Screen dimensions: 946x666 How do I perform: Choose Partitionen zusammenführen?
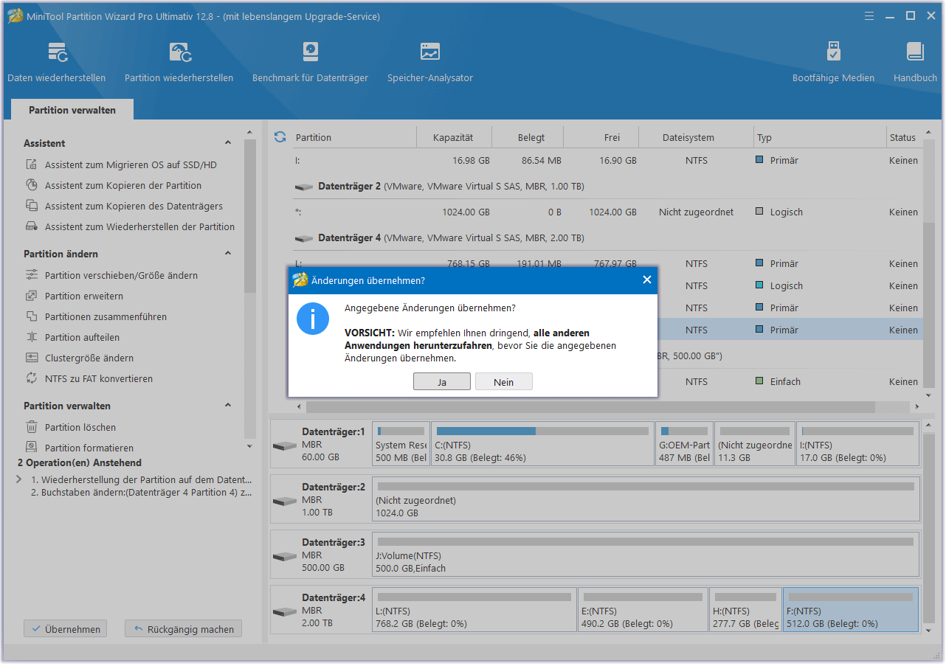(x=106, y=317)
